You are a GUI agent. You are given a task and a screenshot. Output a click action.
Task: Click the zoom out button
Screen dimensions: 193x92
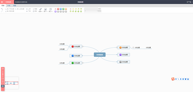[3, 79]
